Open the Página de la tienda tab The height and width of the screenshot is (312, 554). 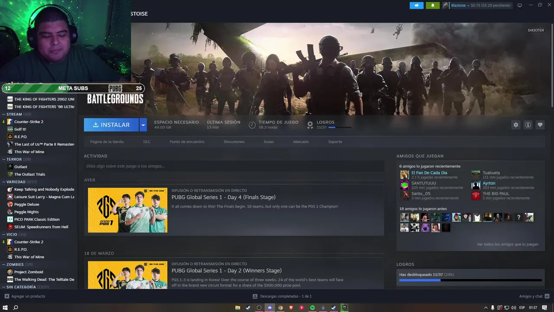[x=107, y=142]
